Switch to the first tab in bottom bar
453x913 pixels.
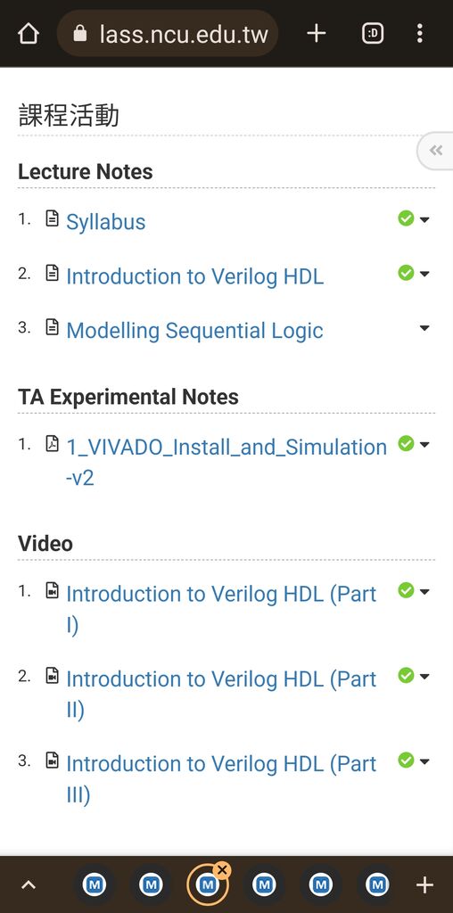coord(95,885)
